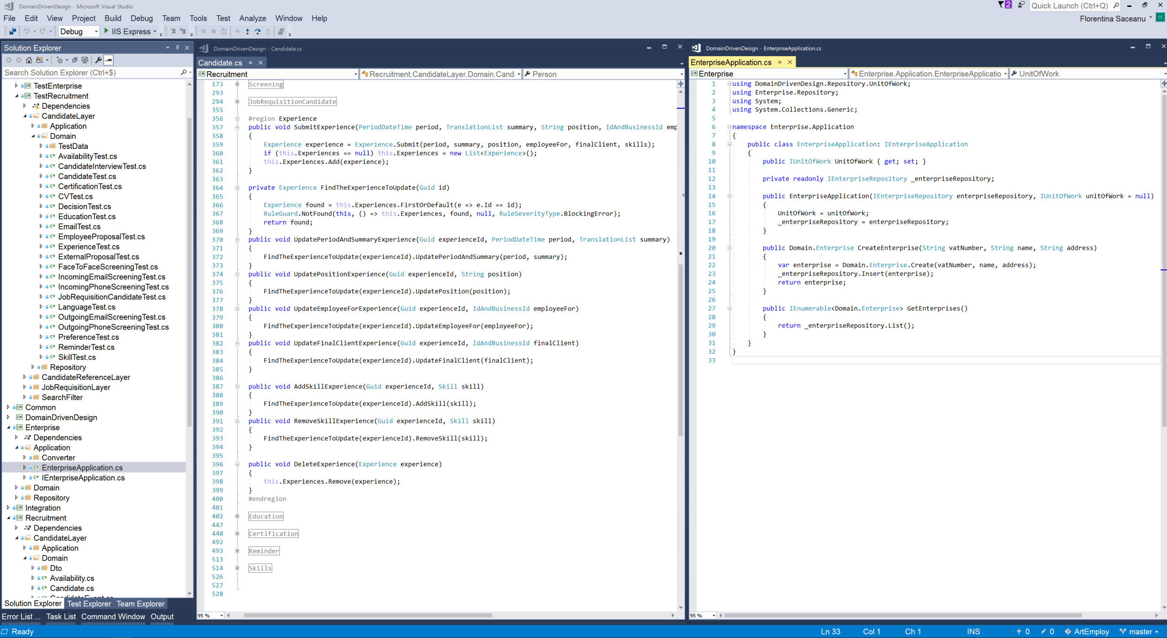The image size is (1167, 638).
Task: Open the 95 % zoom dropdown in Candidate.cs editor
Action: pos(221,615)
